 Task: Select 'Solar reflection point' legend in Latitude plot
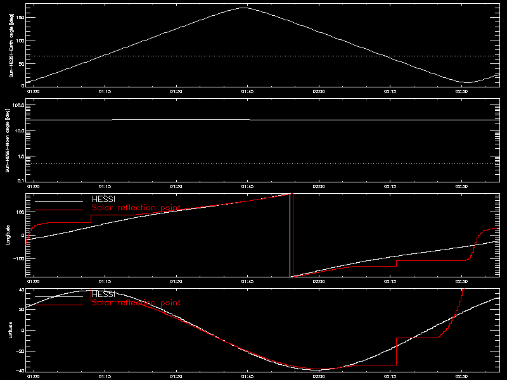136,303
